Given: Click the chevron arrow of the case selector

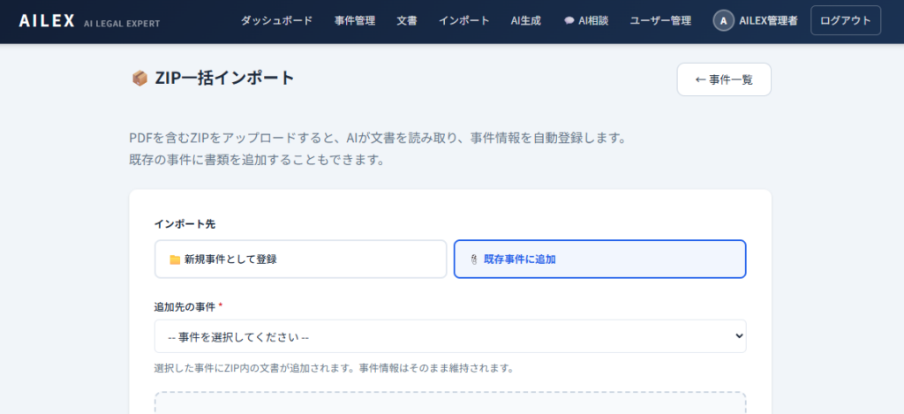Looking at the screenshot, I should pos(738,336).
